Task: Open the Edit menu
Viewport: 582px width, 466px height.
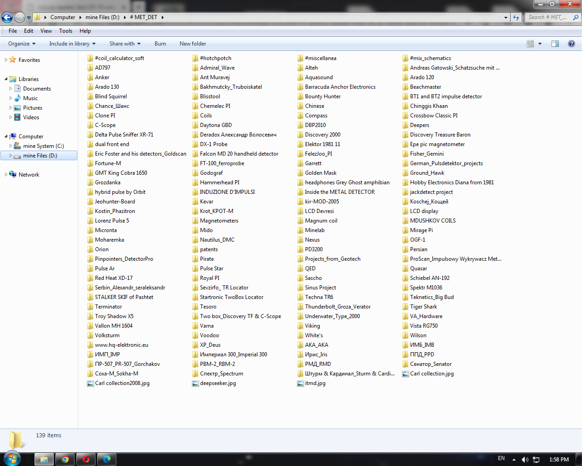Action: click(x=29, y=31)
